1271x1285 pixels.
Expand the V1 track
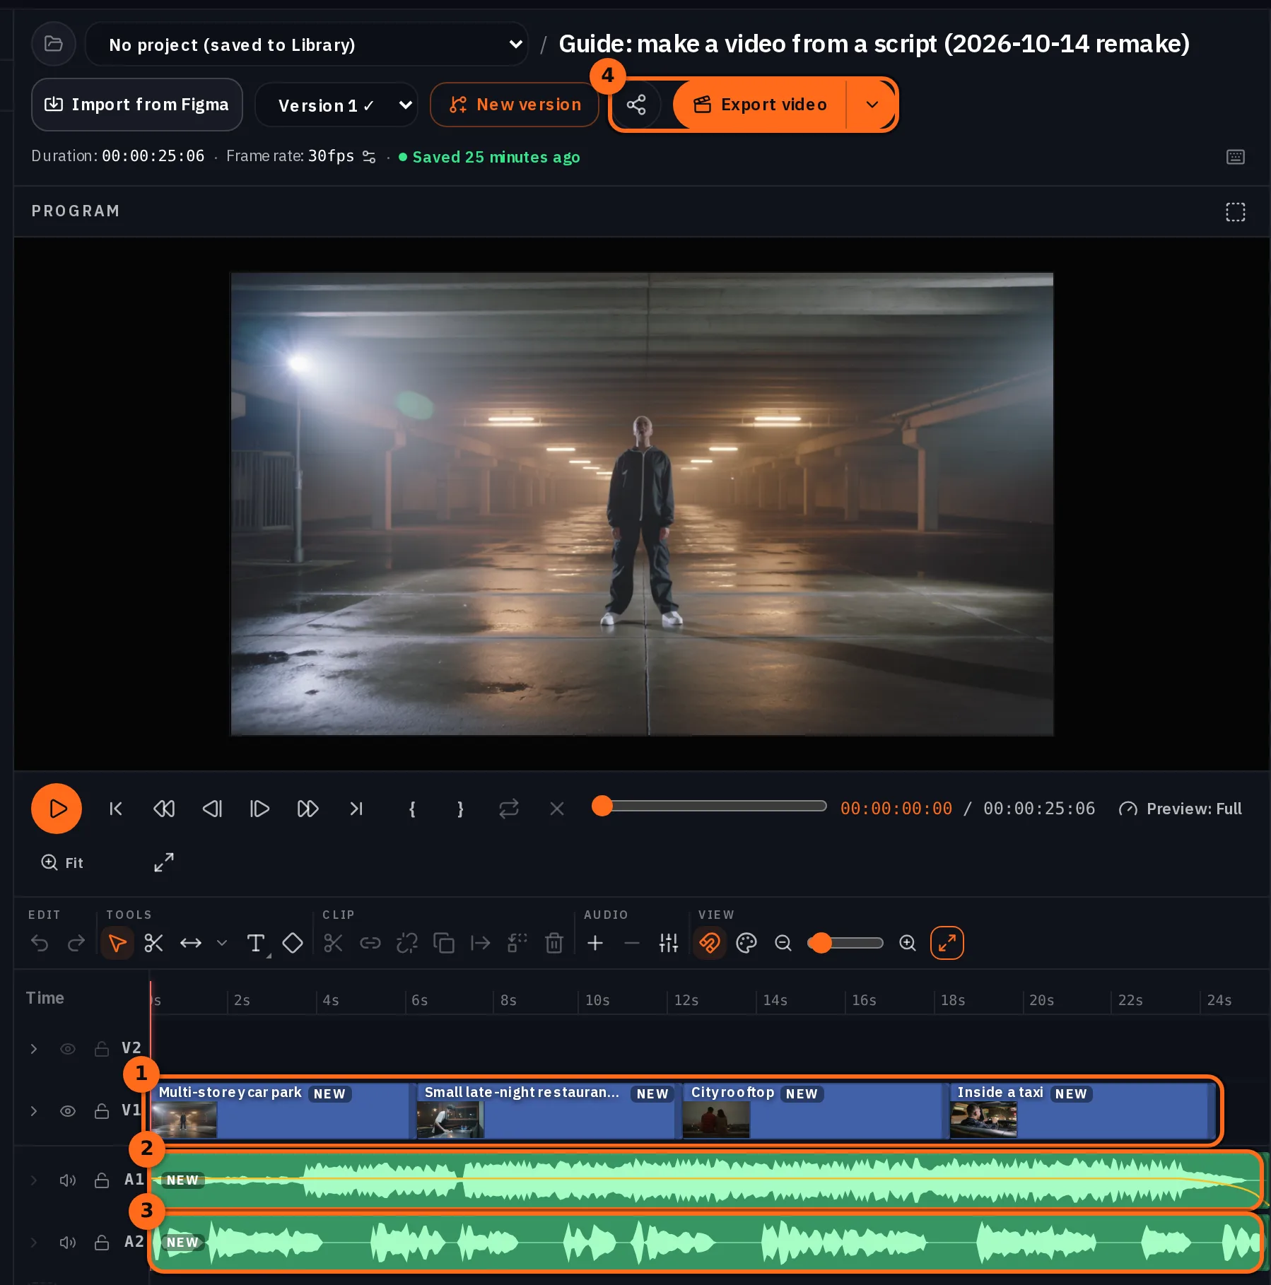click(34, 1111)
